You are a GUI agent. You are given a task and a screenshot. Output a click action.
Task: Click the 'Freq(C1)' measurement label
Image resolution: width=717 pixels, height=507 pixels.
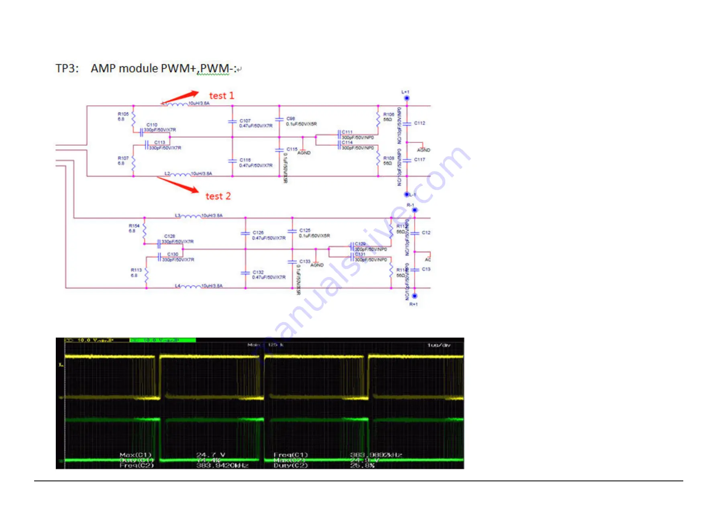[291, 455]
